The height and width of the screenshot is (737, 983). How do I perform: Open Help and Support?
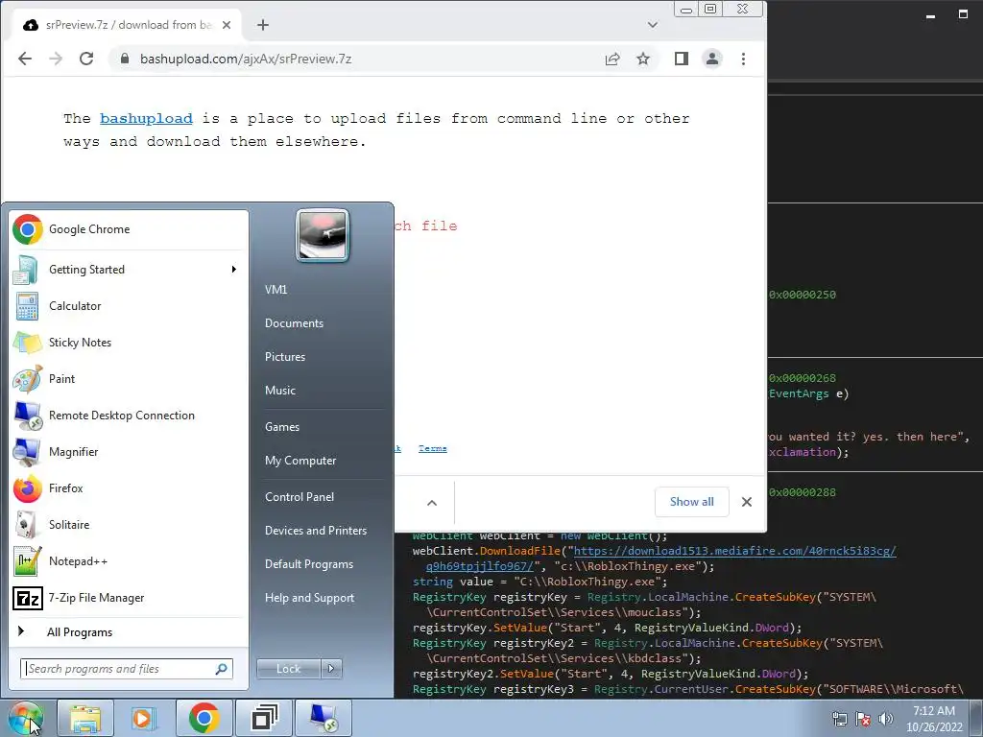point(310,598)
